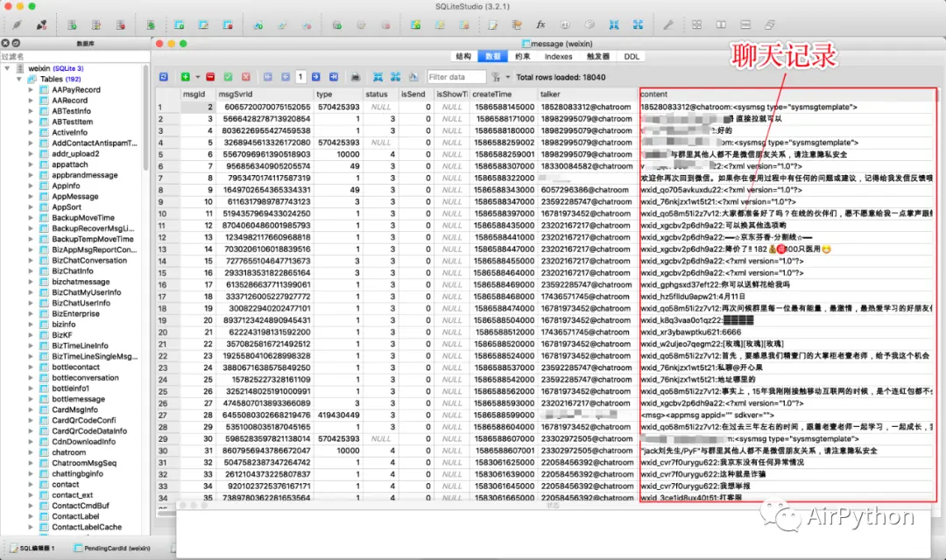This screenshot has width=946, height=560.
Task: Click the Create table toolbar icon
Action: point(180,25)
